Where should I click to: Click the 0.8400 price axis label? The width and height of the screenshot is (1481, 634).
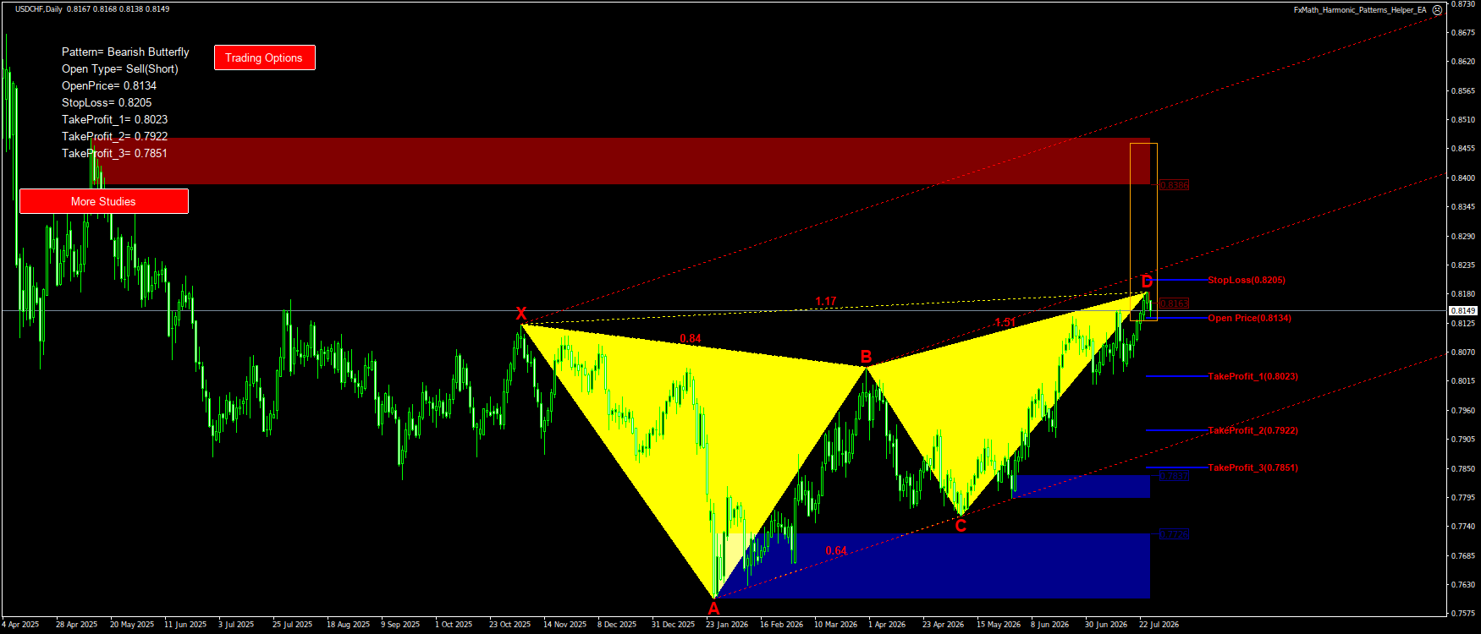1463,178
